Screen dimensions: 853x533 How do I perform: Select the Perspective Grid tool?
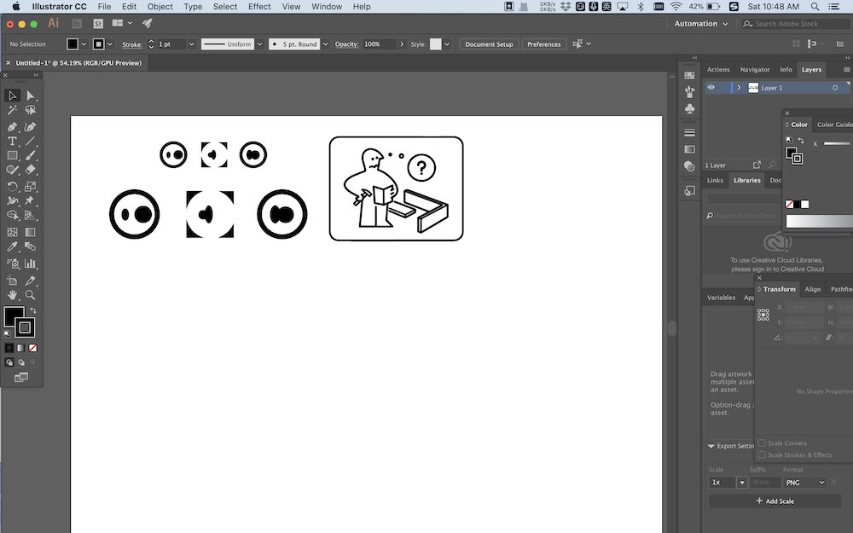click(x=31, y=216)
